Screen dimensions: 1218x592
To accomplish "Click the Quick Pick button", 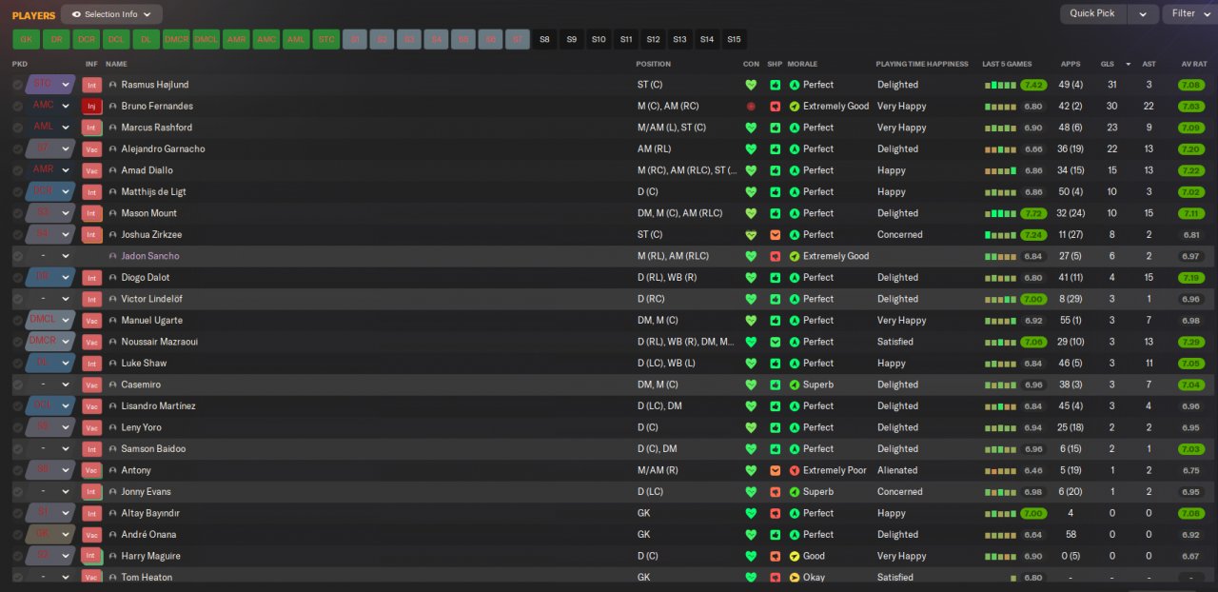I will (1092, 13).
